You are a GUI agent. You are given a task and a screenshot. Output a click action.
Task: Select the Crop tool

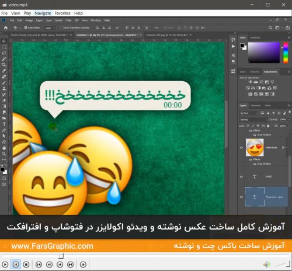pyautogui.click(x=4, y=65)
